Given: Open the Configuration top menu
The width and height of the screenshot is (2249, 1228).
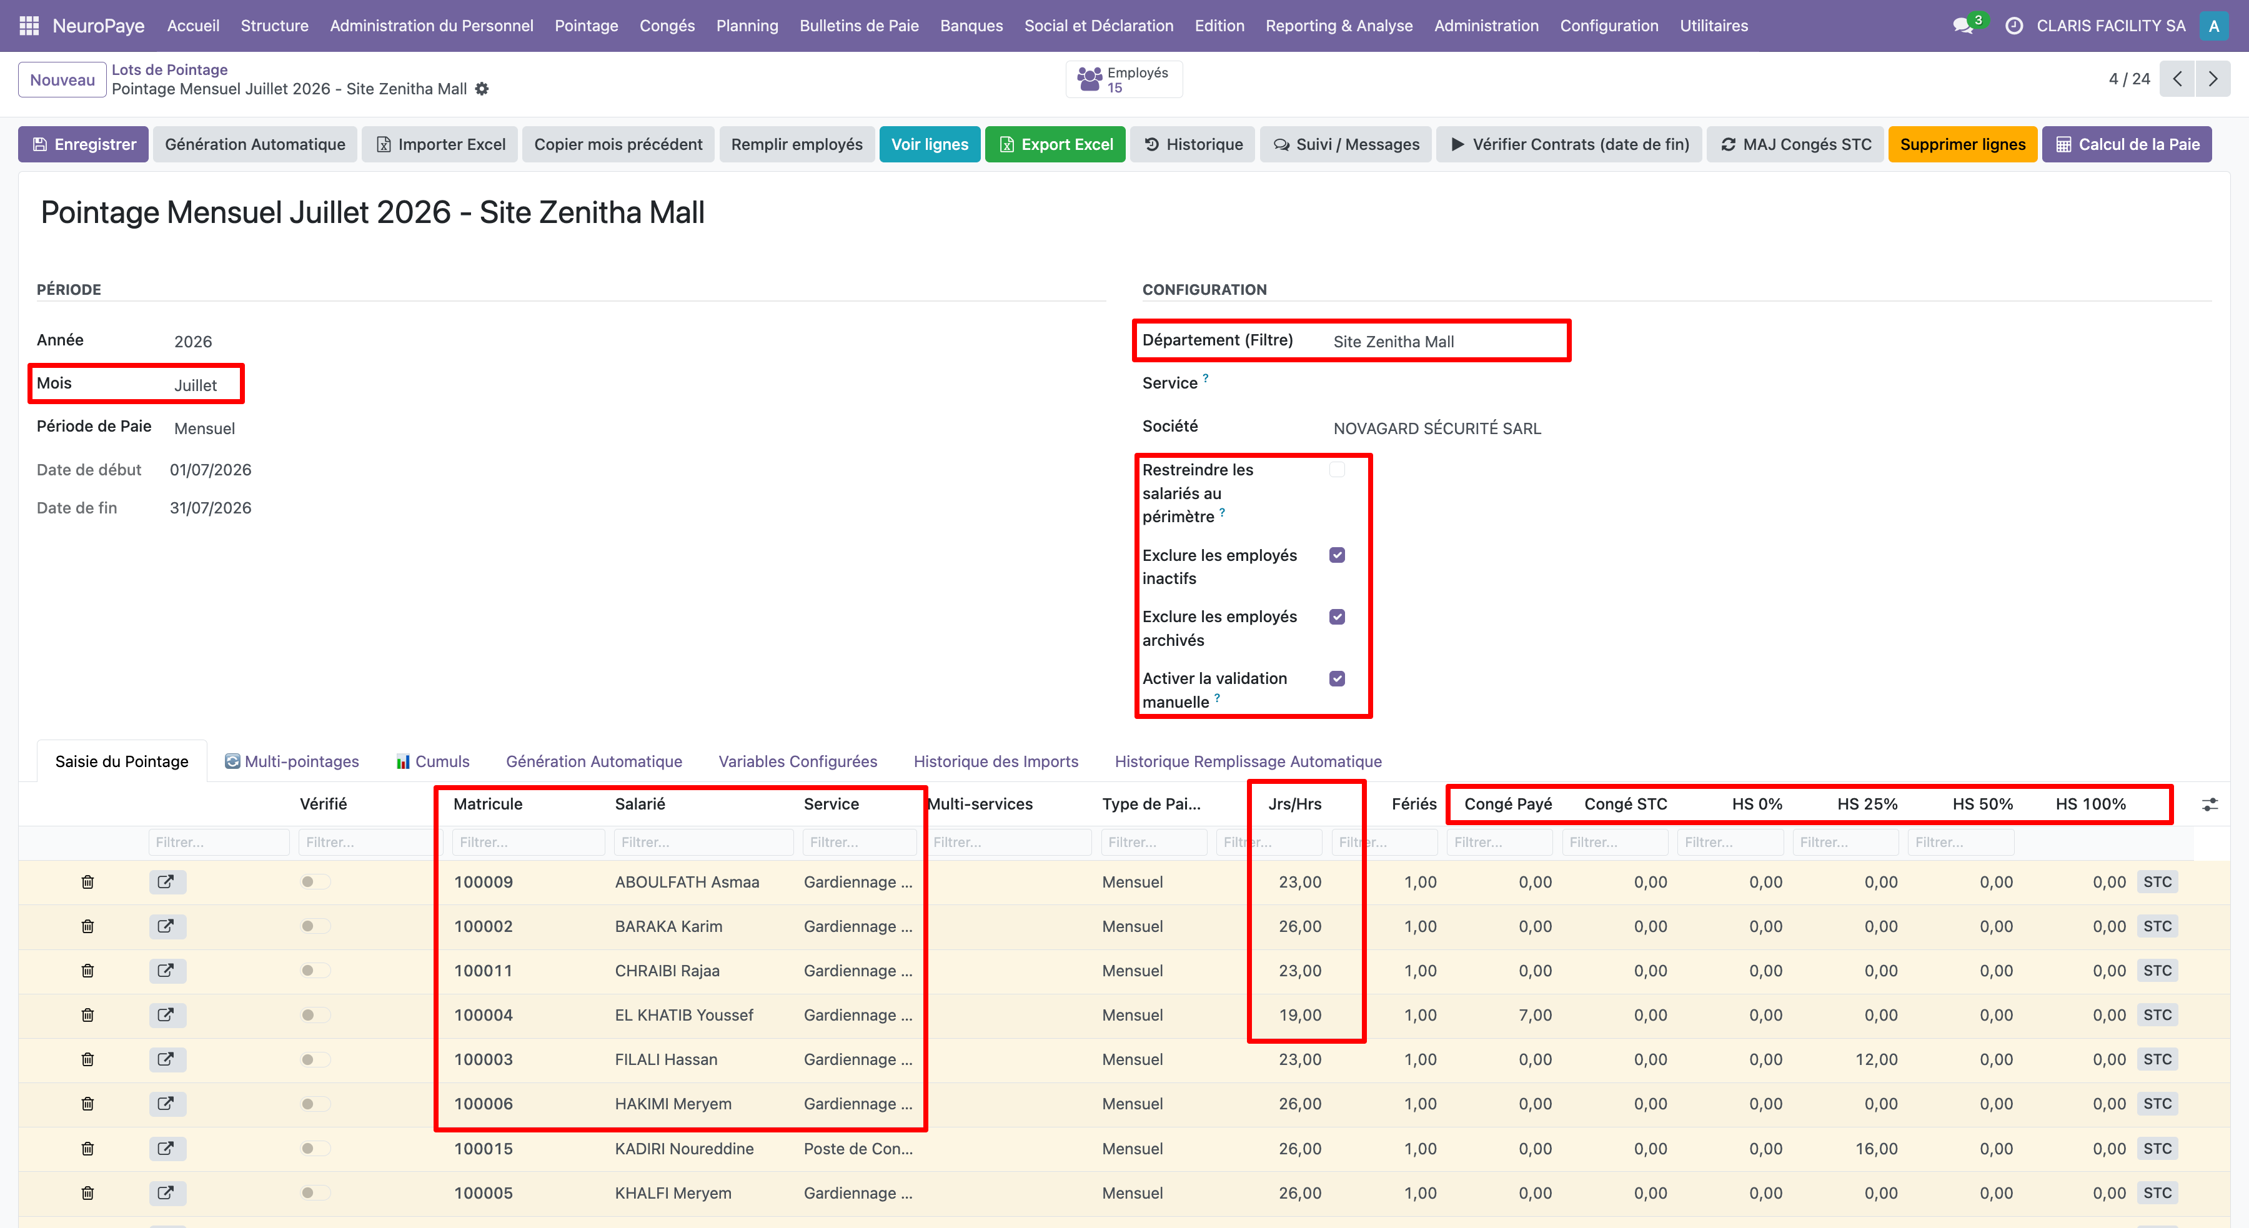Looking at the screenshot, I should 1608,26.
